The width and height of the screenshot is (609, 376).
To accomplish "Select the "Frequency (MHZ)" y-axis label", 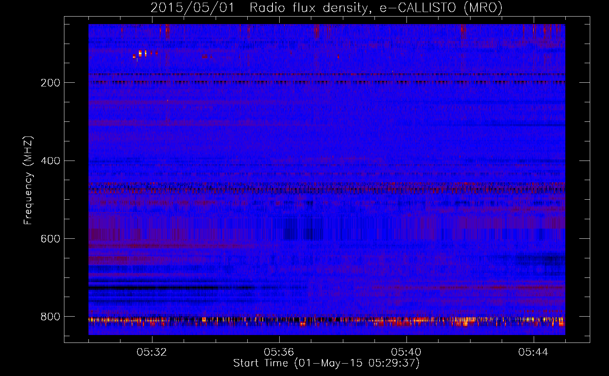I will point(28,180).
